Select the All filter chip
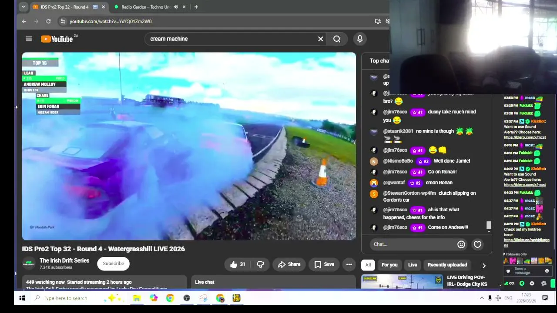This screenshot has width=557, height=313. pos(368,265)
